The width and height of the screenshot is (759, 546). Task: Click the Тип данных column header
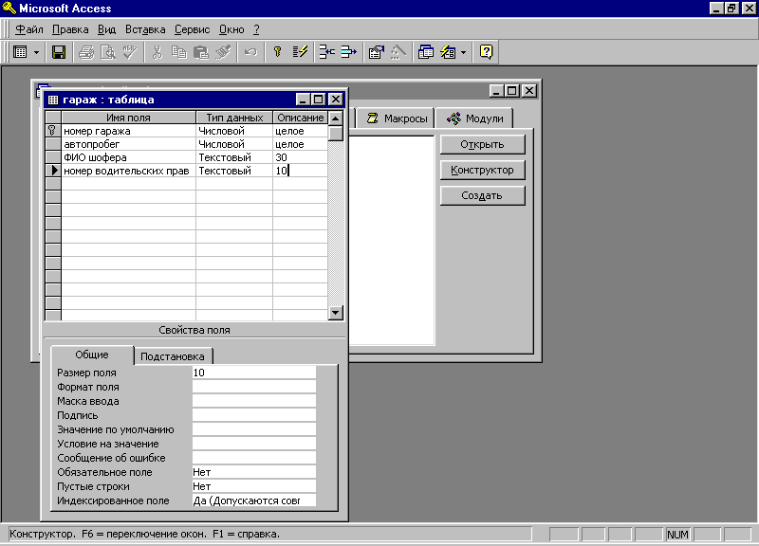pyautogui.click(x=234, y=118)
